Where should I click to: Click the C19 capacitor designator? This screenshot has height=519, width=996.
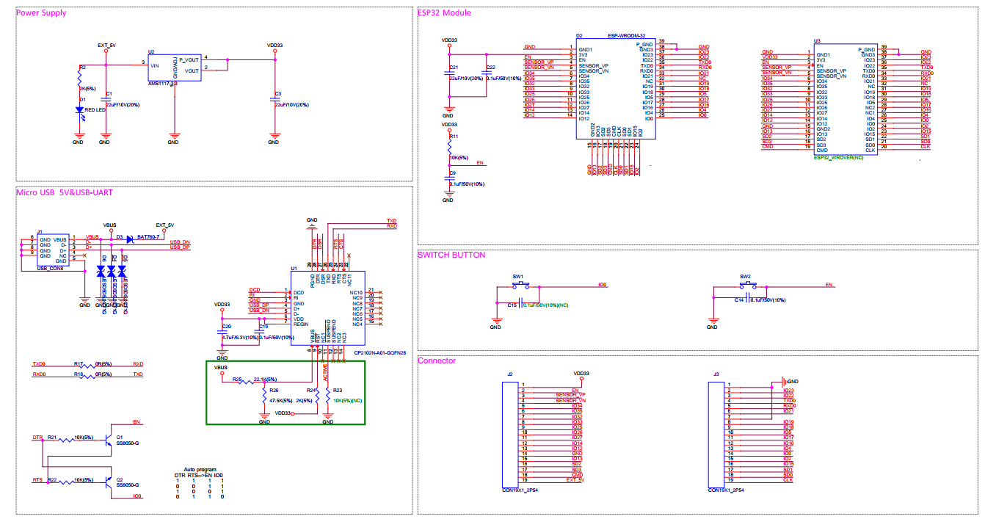pyautogui.click(x=263, y=326)
